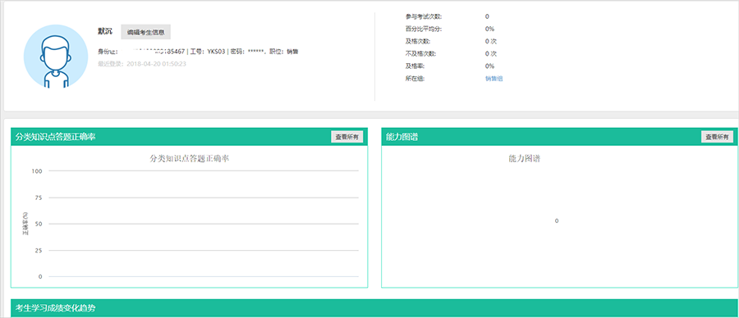The width and height of the screenshot is (739, 318).
Task: Click the 编辑考生信息 button
Action: (x=145, y=32)
